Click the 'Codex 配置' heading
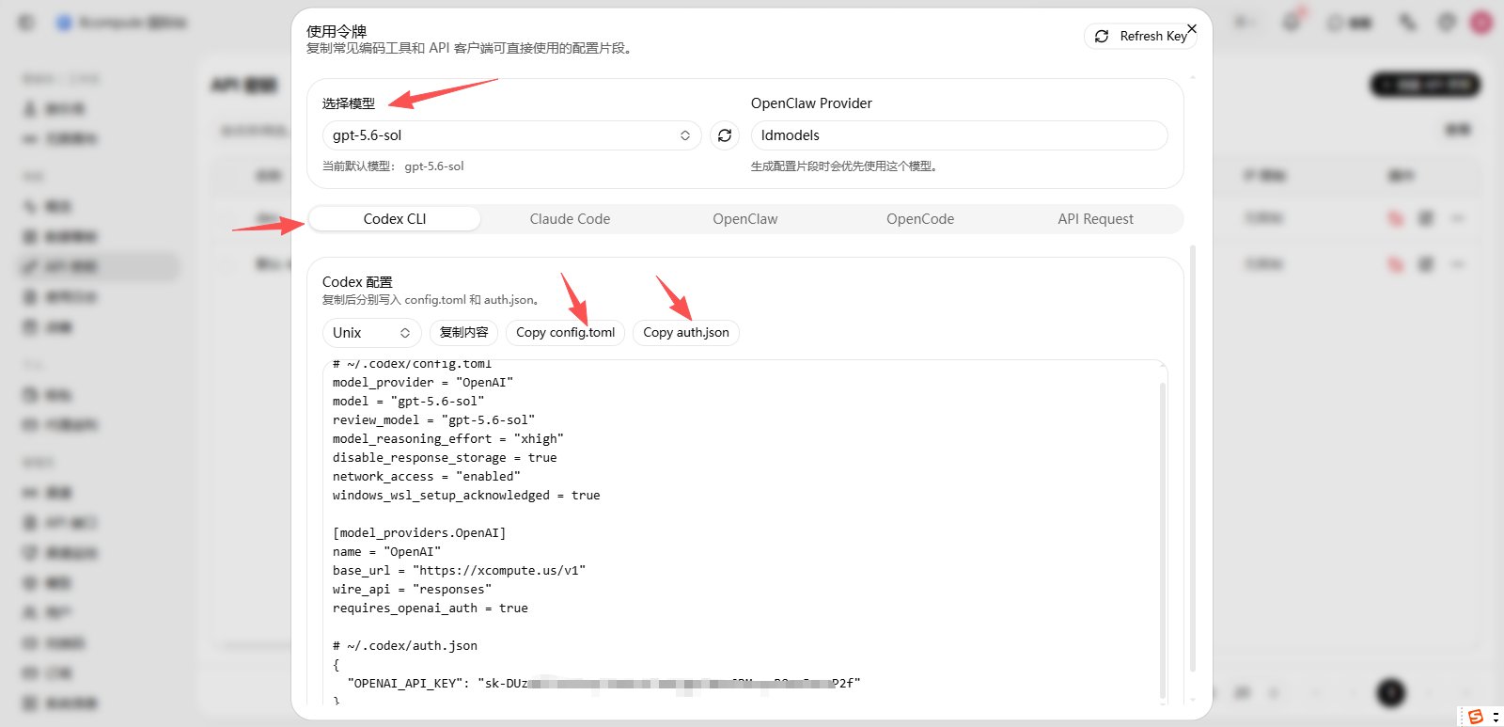Screen dimensions: 1504x727 tap(357, 282)
